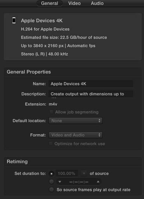Open the Video and Audio format dropdown
This screenshot has height=199, width=144.
[76, 135]
